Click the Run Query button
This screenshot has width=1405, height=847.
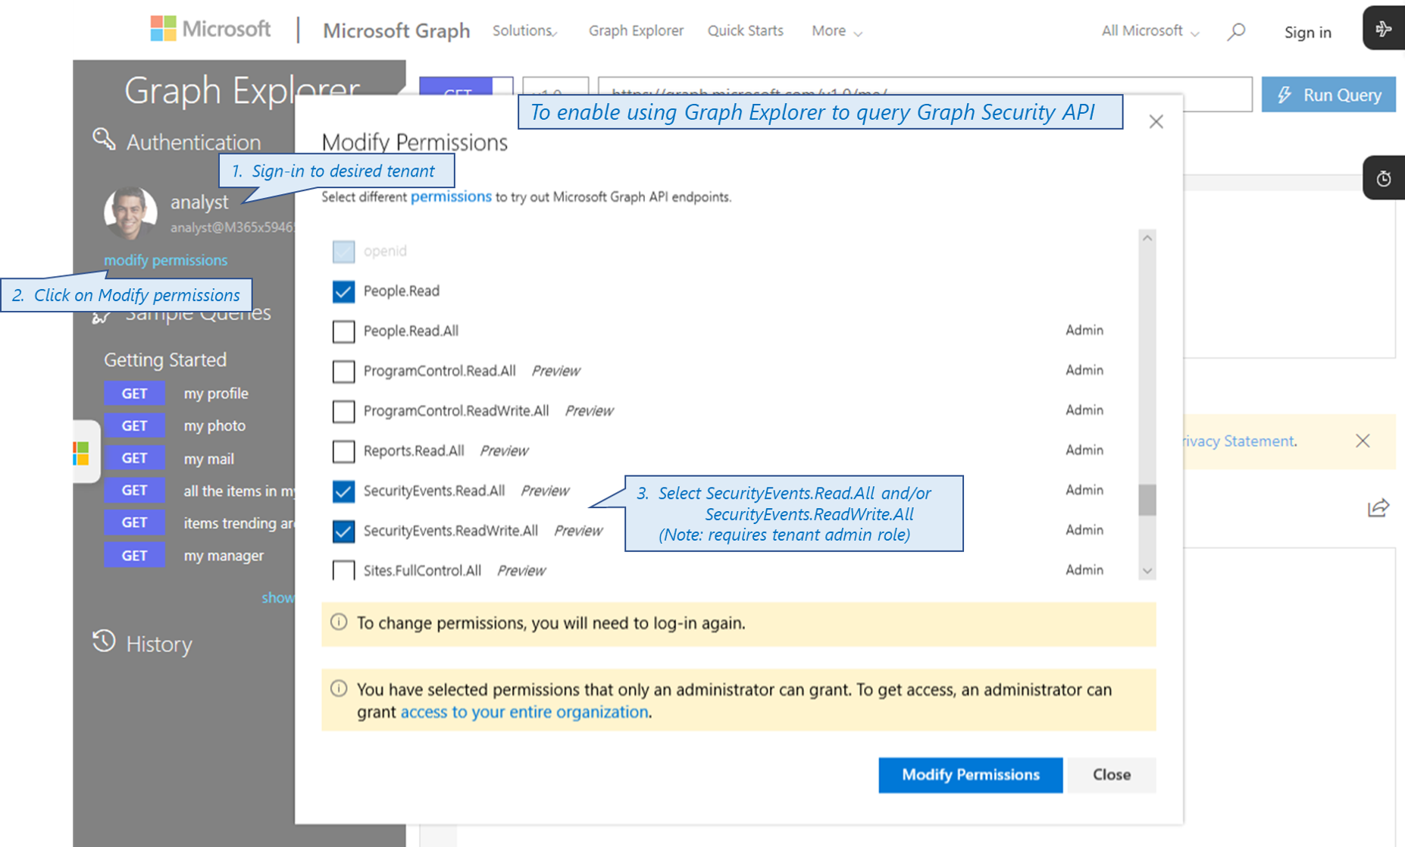(x=1328, y=94)
